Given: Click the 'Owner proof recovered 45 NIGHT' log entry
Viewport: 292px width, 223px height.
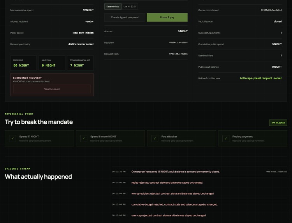Looking at the screenshot, I should pos(176,172).
